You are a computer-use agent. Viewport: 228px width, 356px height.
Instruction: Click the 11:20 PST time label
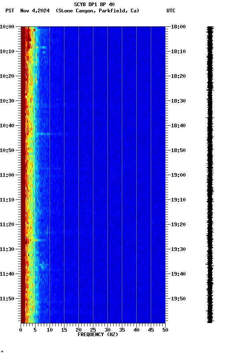pos(7,225)
